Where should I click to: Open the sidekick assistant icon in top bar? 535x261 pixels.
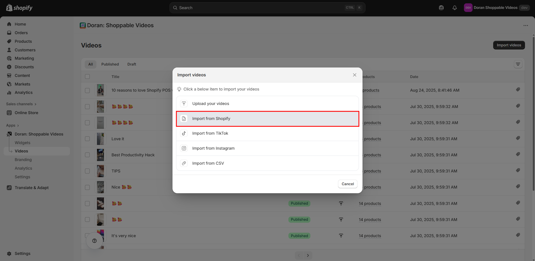[x=441, y=8]
